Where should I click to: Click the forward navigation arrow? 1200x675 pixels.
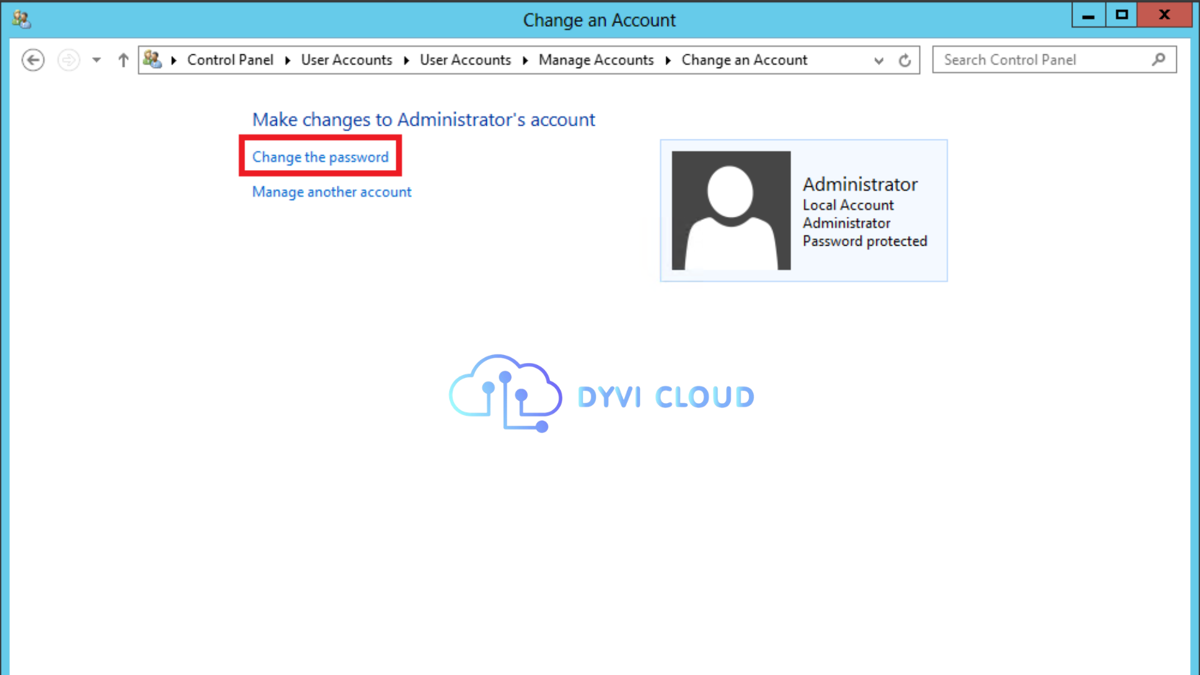point(68,59)
